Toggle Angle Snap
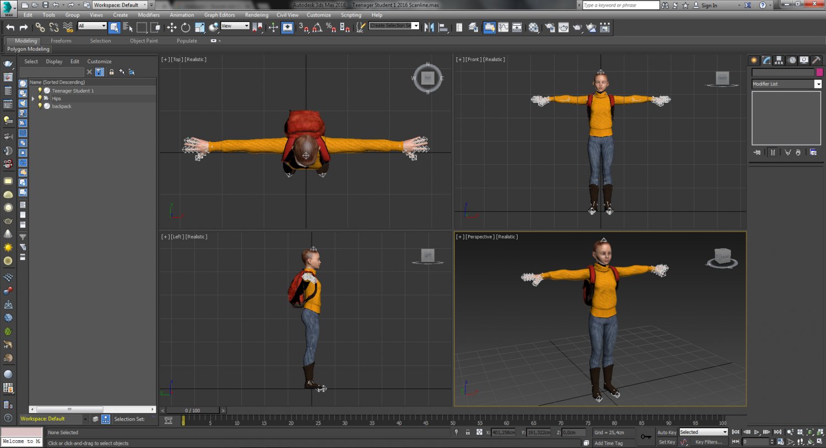The image size is (826, 448). pyautogui.click(x=318, y=27)
